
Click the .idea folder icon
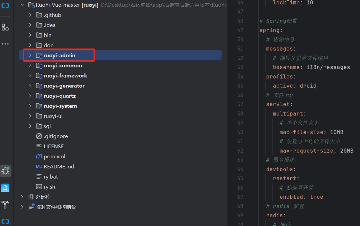click(x=39, y=25)
